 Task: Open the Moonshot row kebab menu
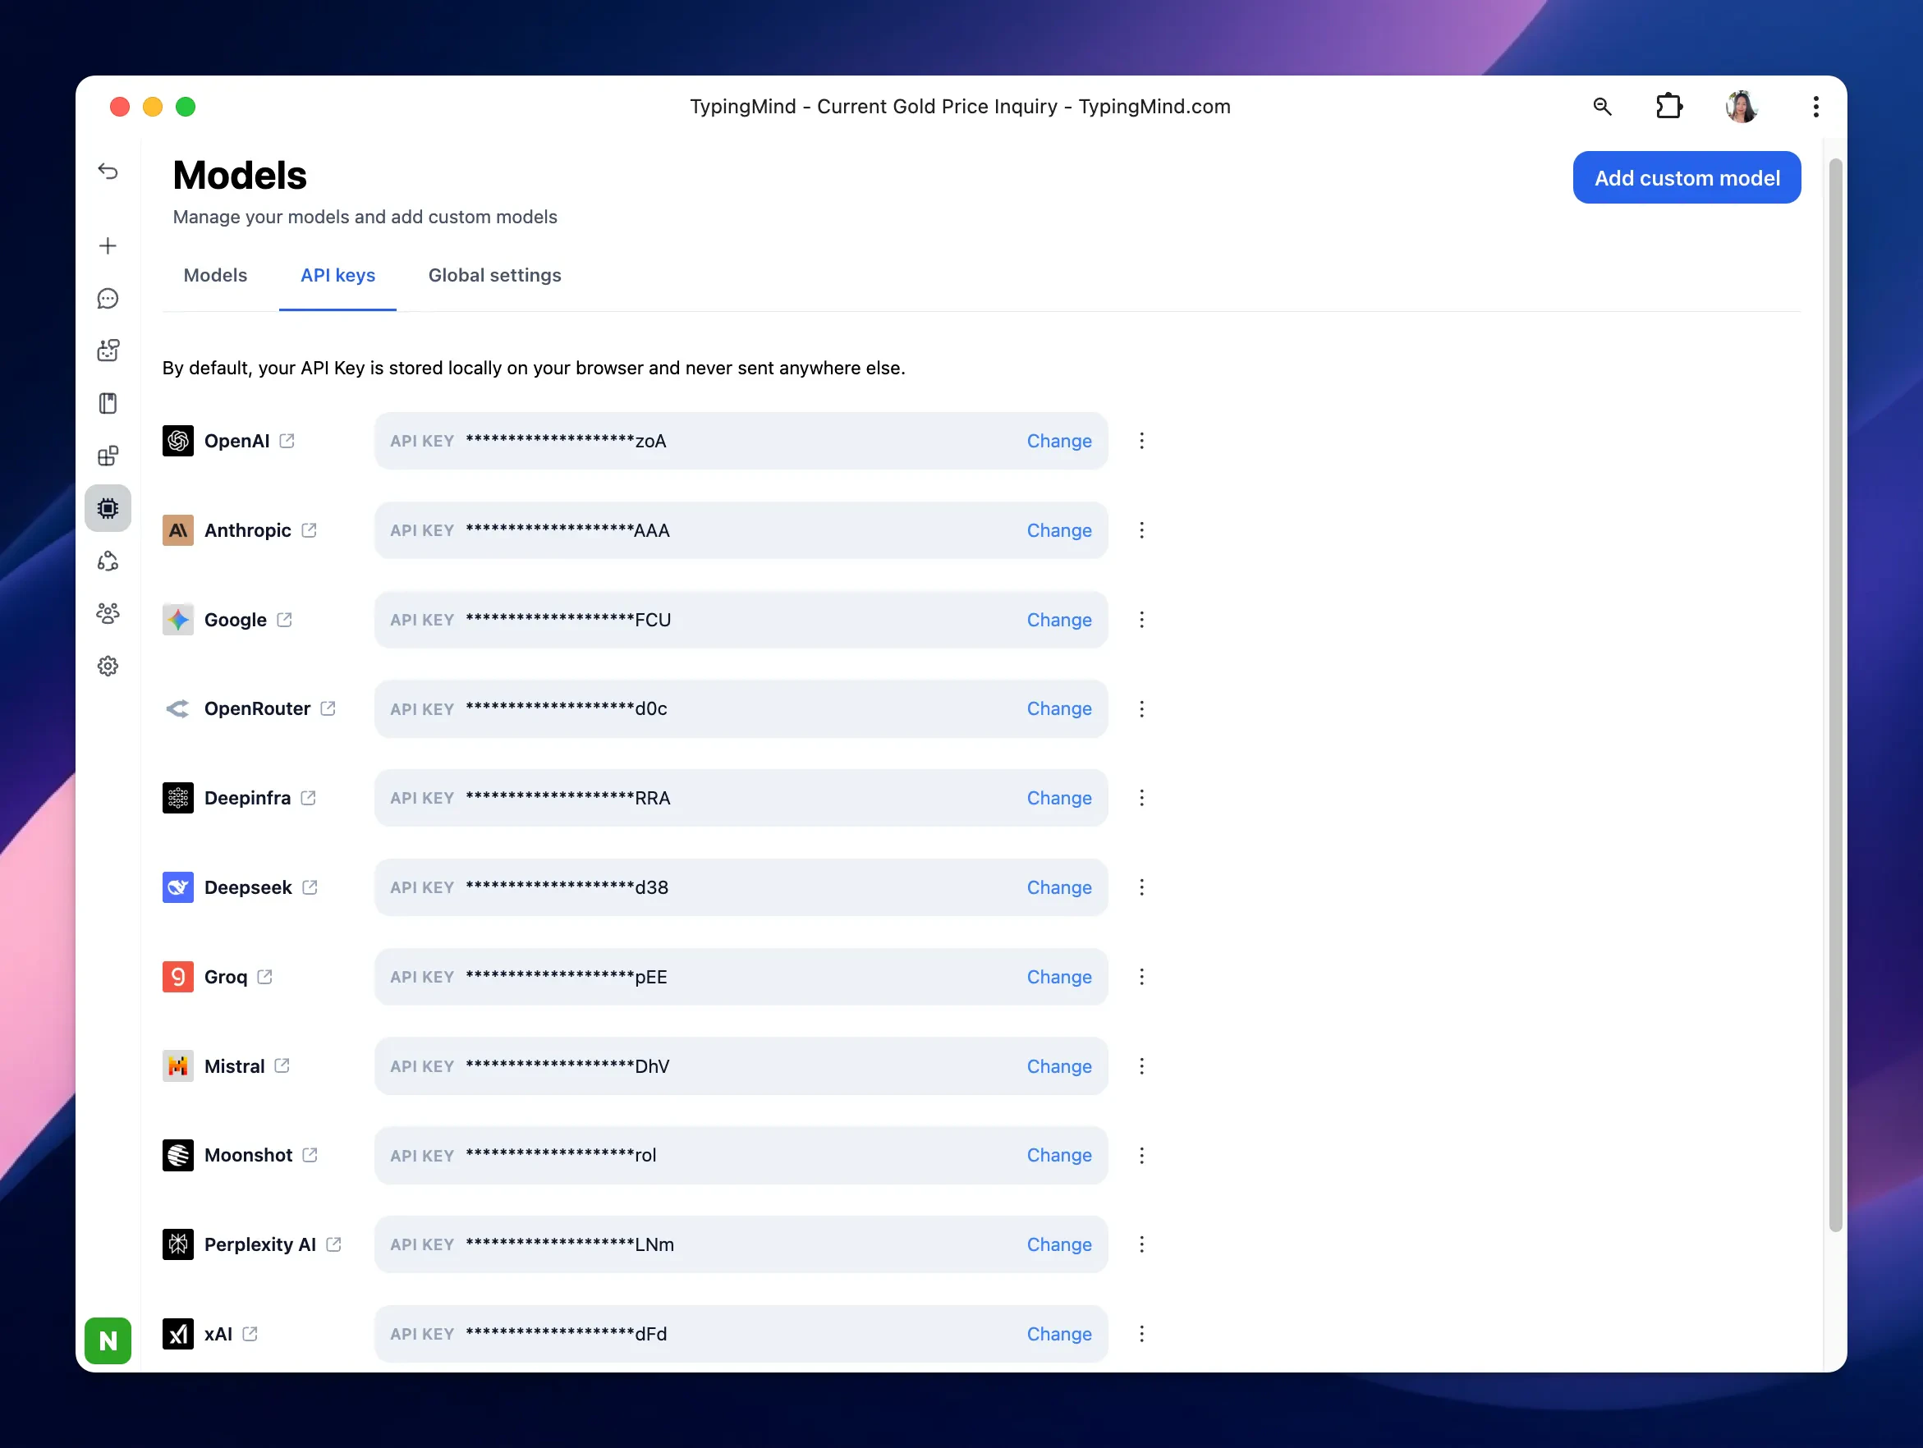1141,1155
